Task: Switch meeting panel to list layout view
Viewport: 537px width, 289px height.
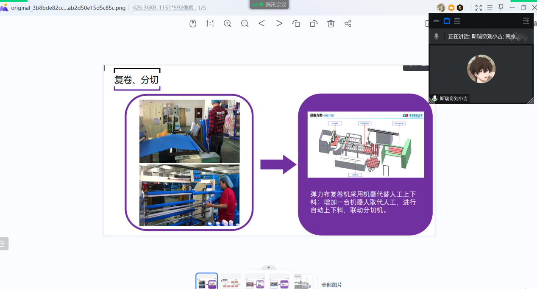Action: [x=457, y=21]
